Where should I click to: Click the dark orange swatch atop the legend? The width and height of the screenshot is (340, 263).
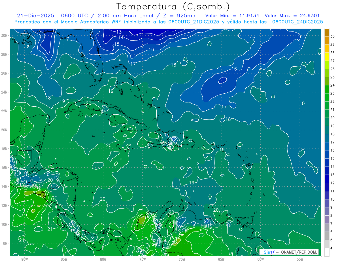(327, 32)
